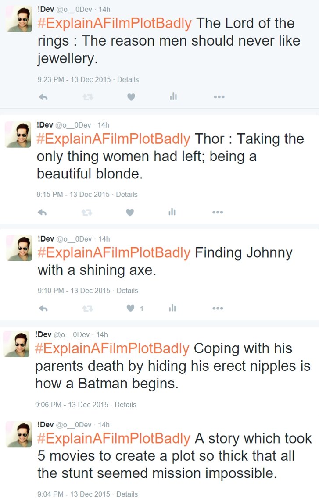Click !Dev name on the Finding Johnny tweet
Image resolution: width=319 pixels, height=501 pixels.
[46, 239]
